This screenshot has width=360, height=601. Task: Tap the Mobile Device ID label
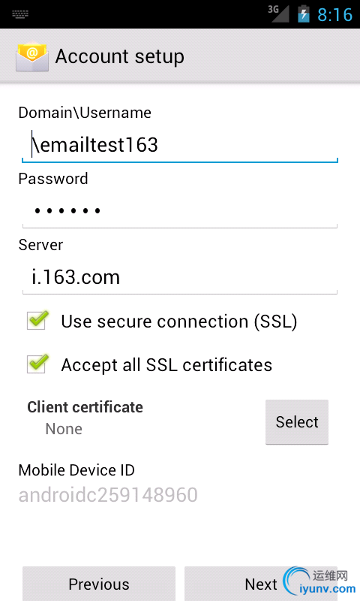pyautogui.click(x=76, y=470)
